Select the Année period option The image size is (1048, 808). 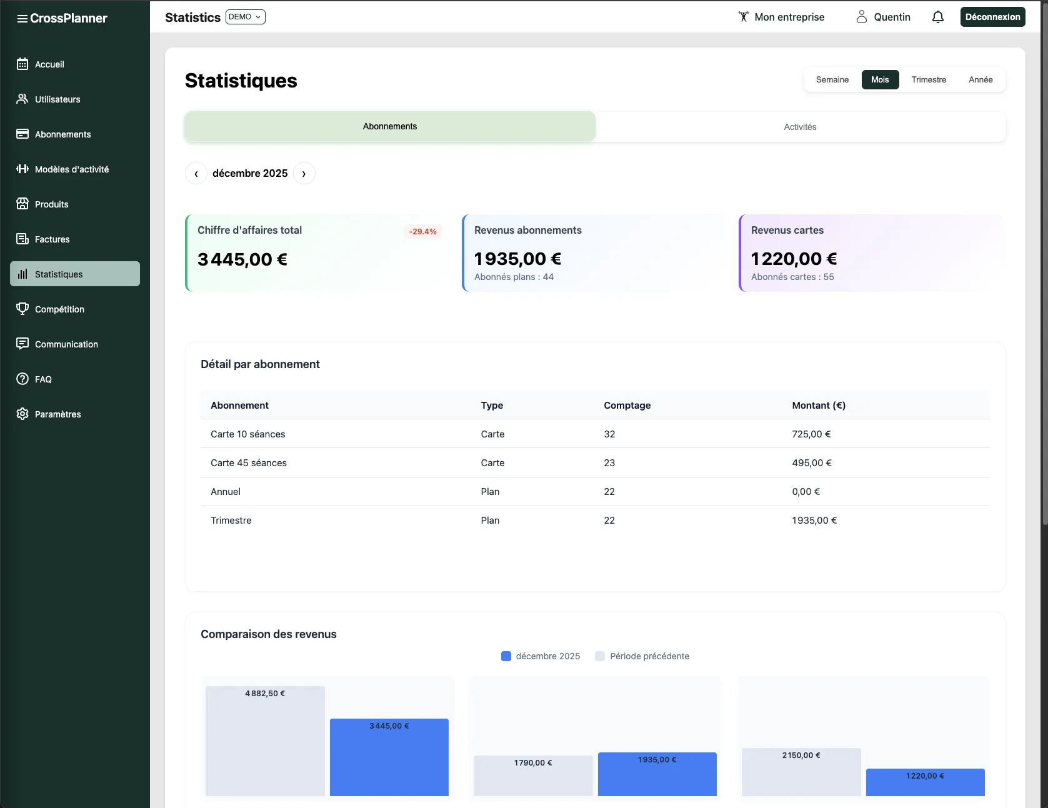point(980,79)
